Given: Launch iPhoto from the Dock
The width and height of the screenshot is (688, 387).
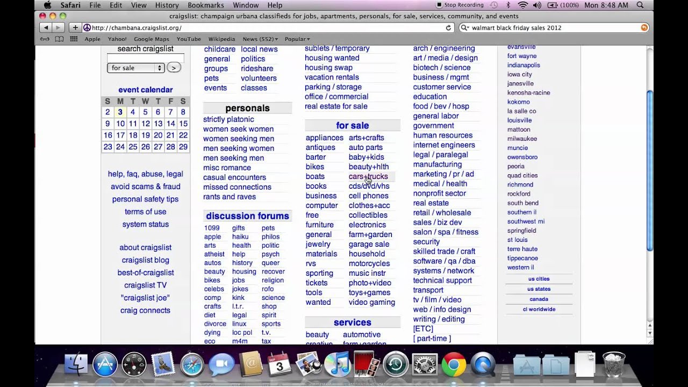Looking at the screenshot, I should [x=308, y=364].
